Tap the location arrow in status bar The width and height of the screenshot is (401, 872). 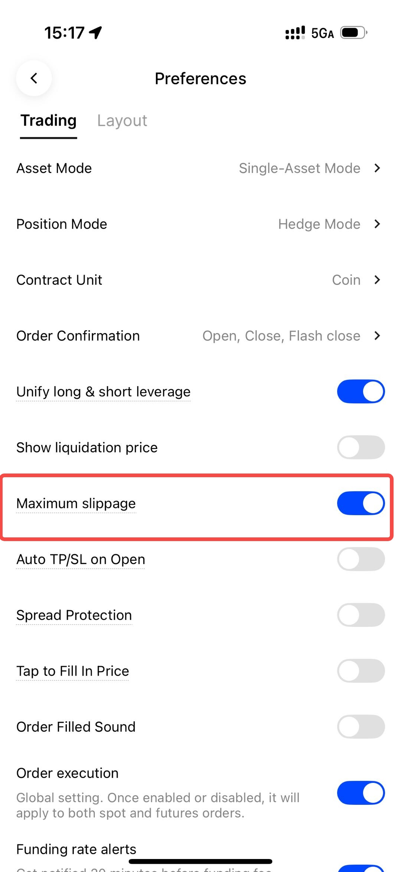point(96,33)
